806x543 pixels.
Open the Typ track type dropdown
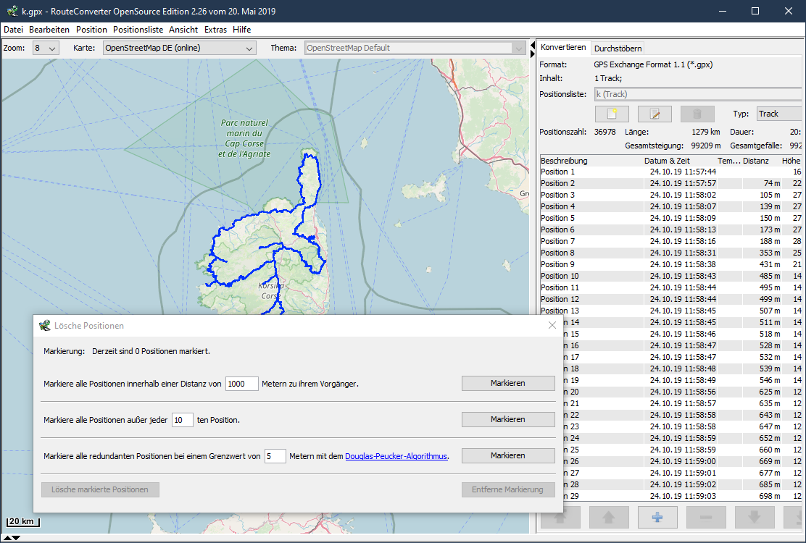pyautogui.click(x=778, y=114)
